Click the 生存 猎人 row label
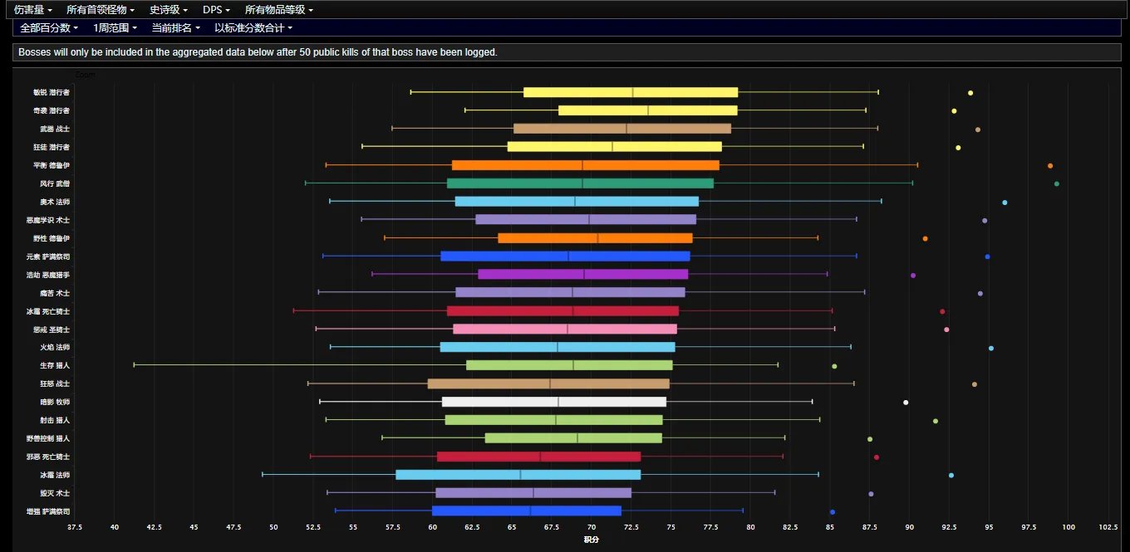The height and width of the screenshot is (552, 1130). click(x=55, y=365)
